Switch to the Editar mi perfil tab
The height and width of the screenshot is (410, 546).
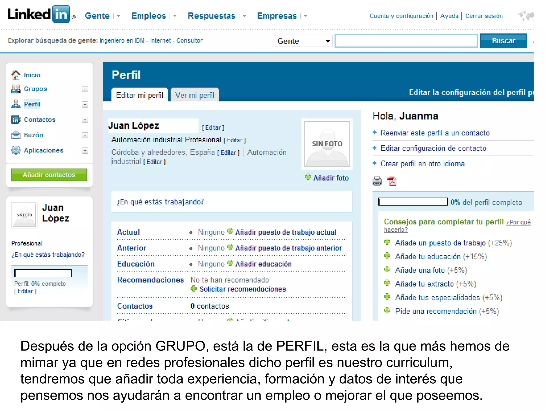tap(139, 95)
